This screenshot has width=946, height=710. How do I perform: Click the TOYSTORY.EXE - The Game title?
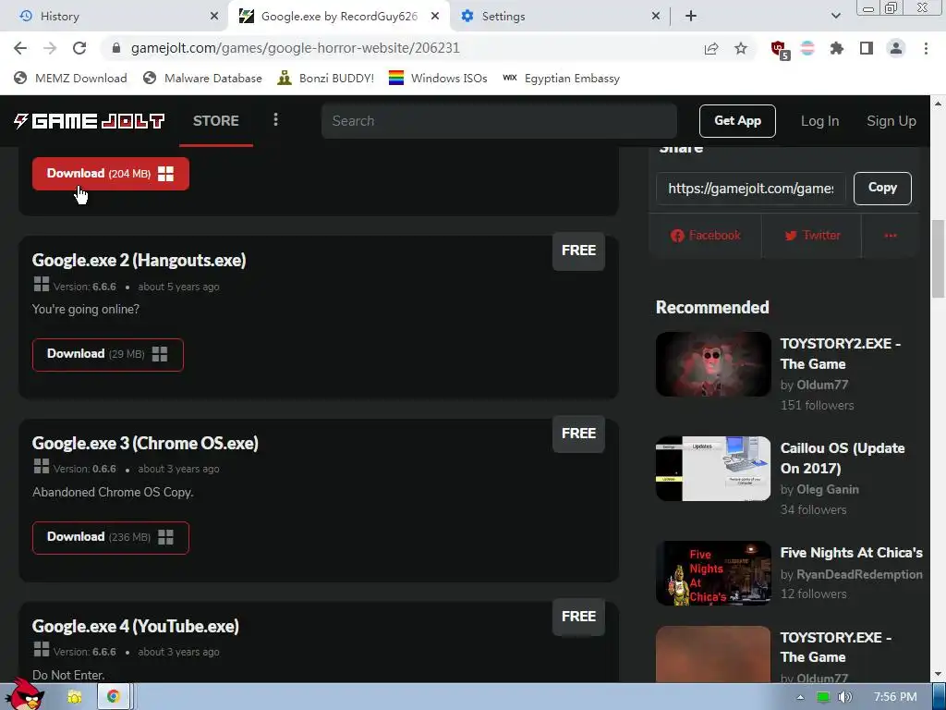coord(835,647)
